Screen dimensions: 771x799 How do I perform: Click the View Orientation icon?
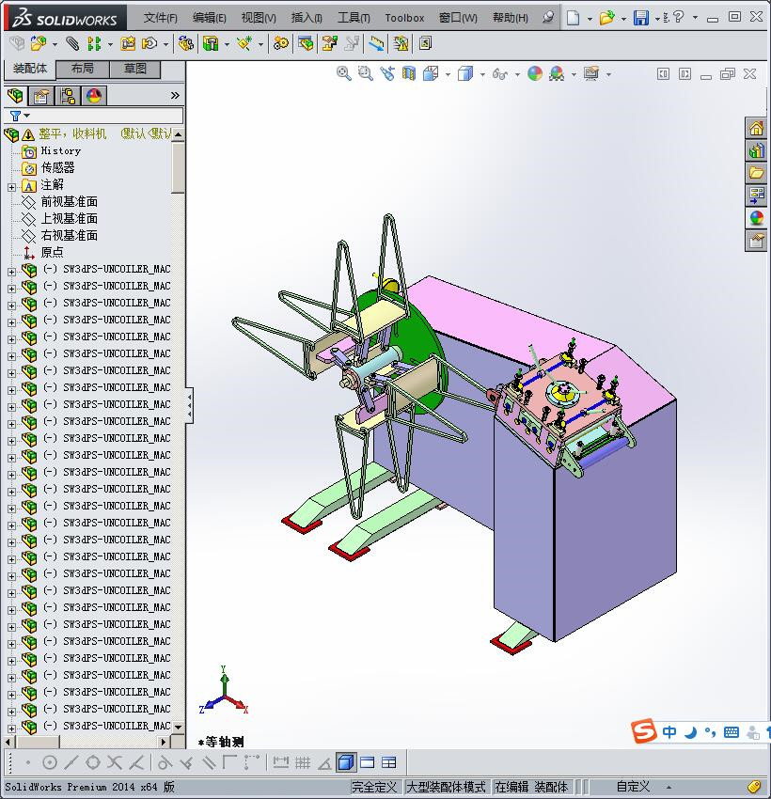pyautogui.click(x=431, y=73)
